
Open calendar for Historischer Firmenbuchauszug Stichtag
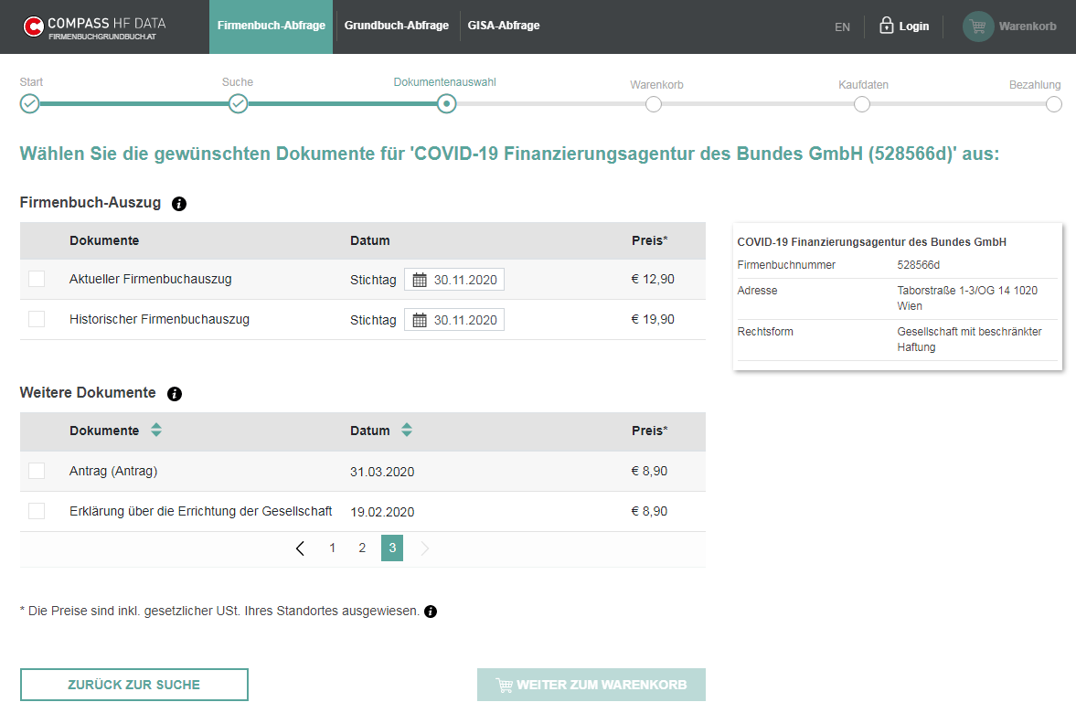420,320
